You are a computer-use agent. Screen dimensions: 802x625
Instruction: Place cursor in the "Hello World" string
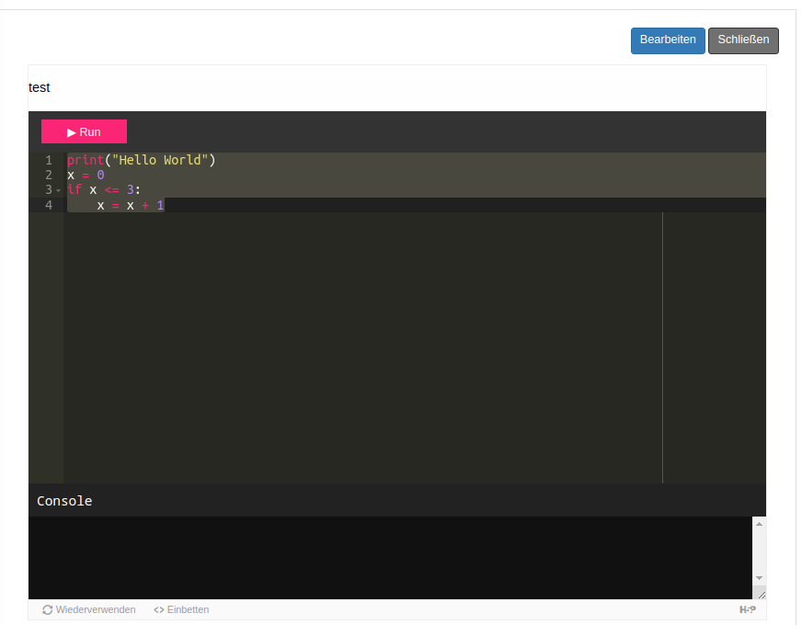(x=160, y=161)
